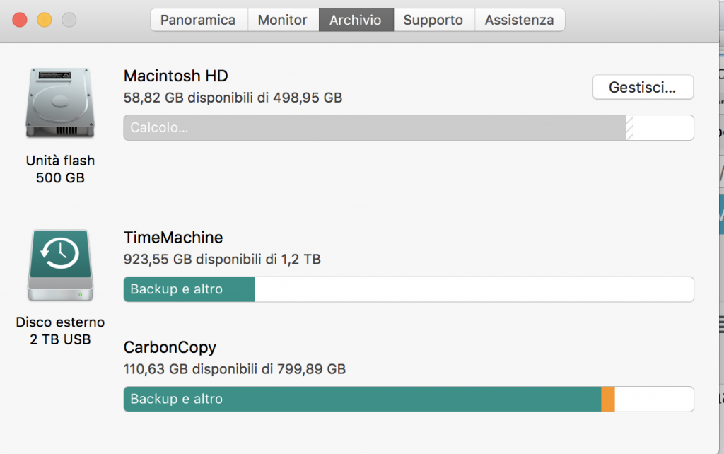Minimize the window with the yellow button
Screen dimensions: 724x454
click(45, 20)
